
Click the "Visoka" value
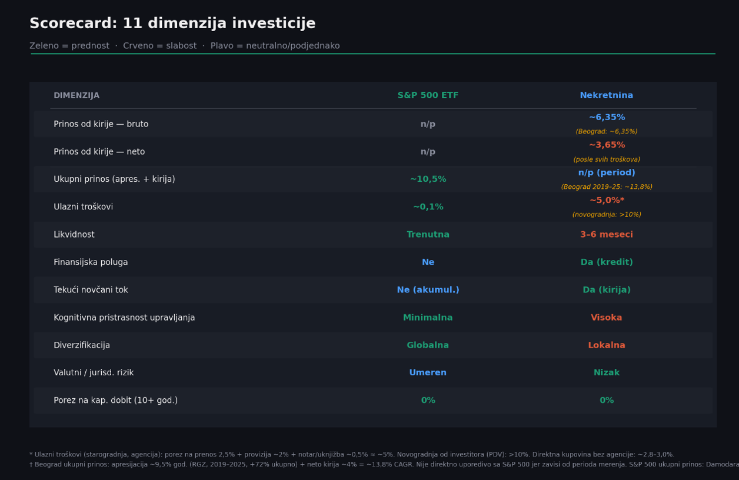(607, 318)
